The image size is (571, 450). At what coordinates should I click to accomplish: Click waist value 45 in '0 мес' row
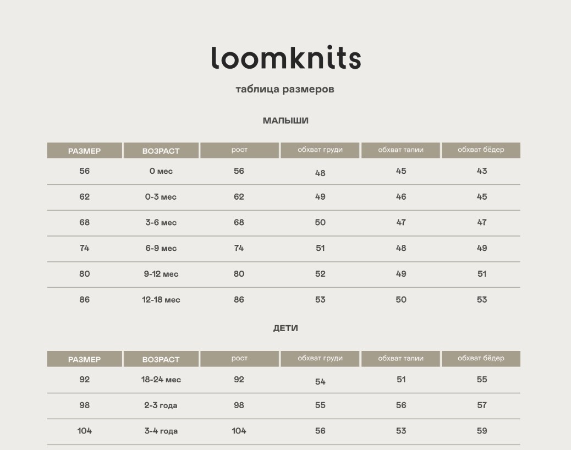[401, 171]
